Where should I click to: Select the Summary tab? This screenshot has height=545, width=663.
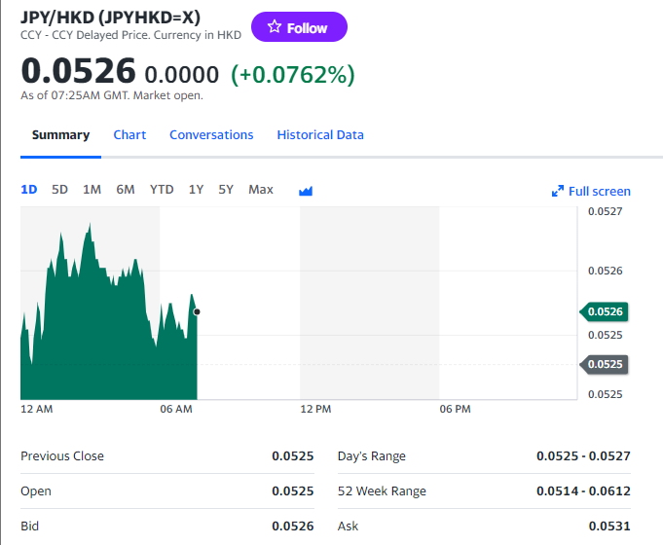coord(60,135)
